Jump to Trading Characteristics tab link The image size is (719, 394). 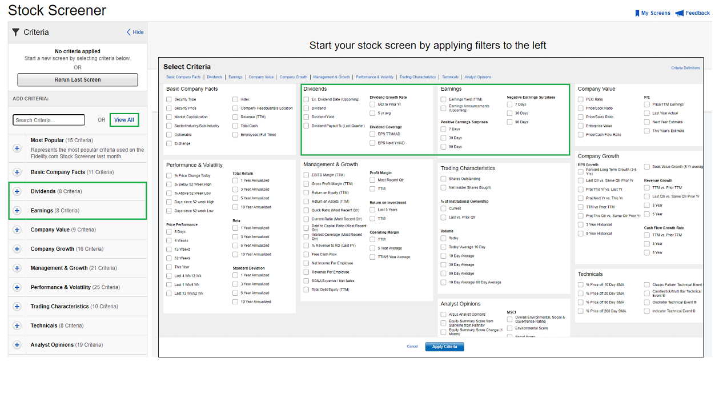(417, 77)
